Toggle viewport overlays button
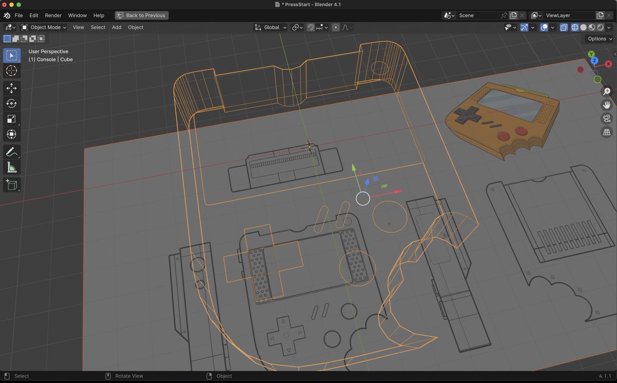Screen dimensions: 617x383 click(545, 27)
